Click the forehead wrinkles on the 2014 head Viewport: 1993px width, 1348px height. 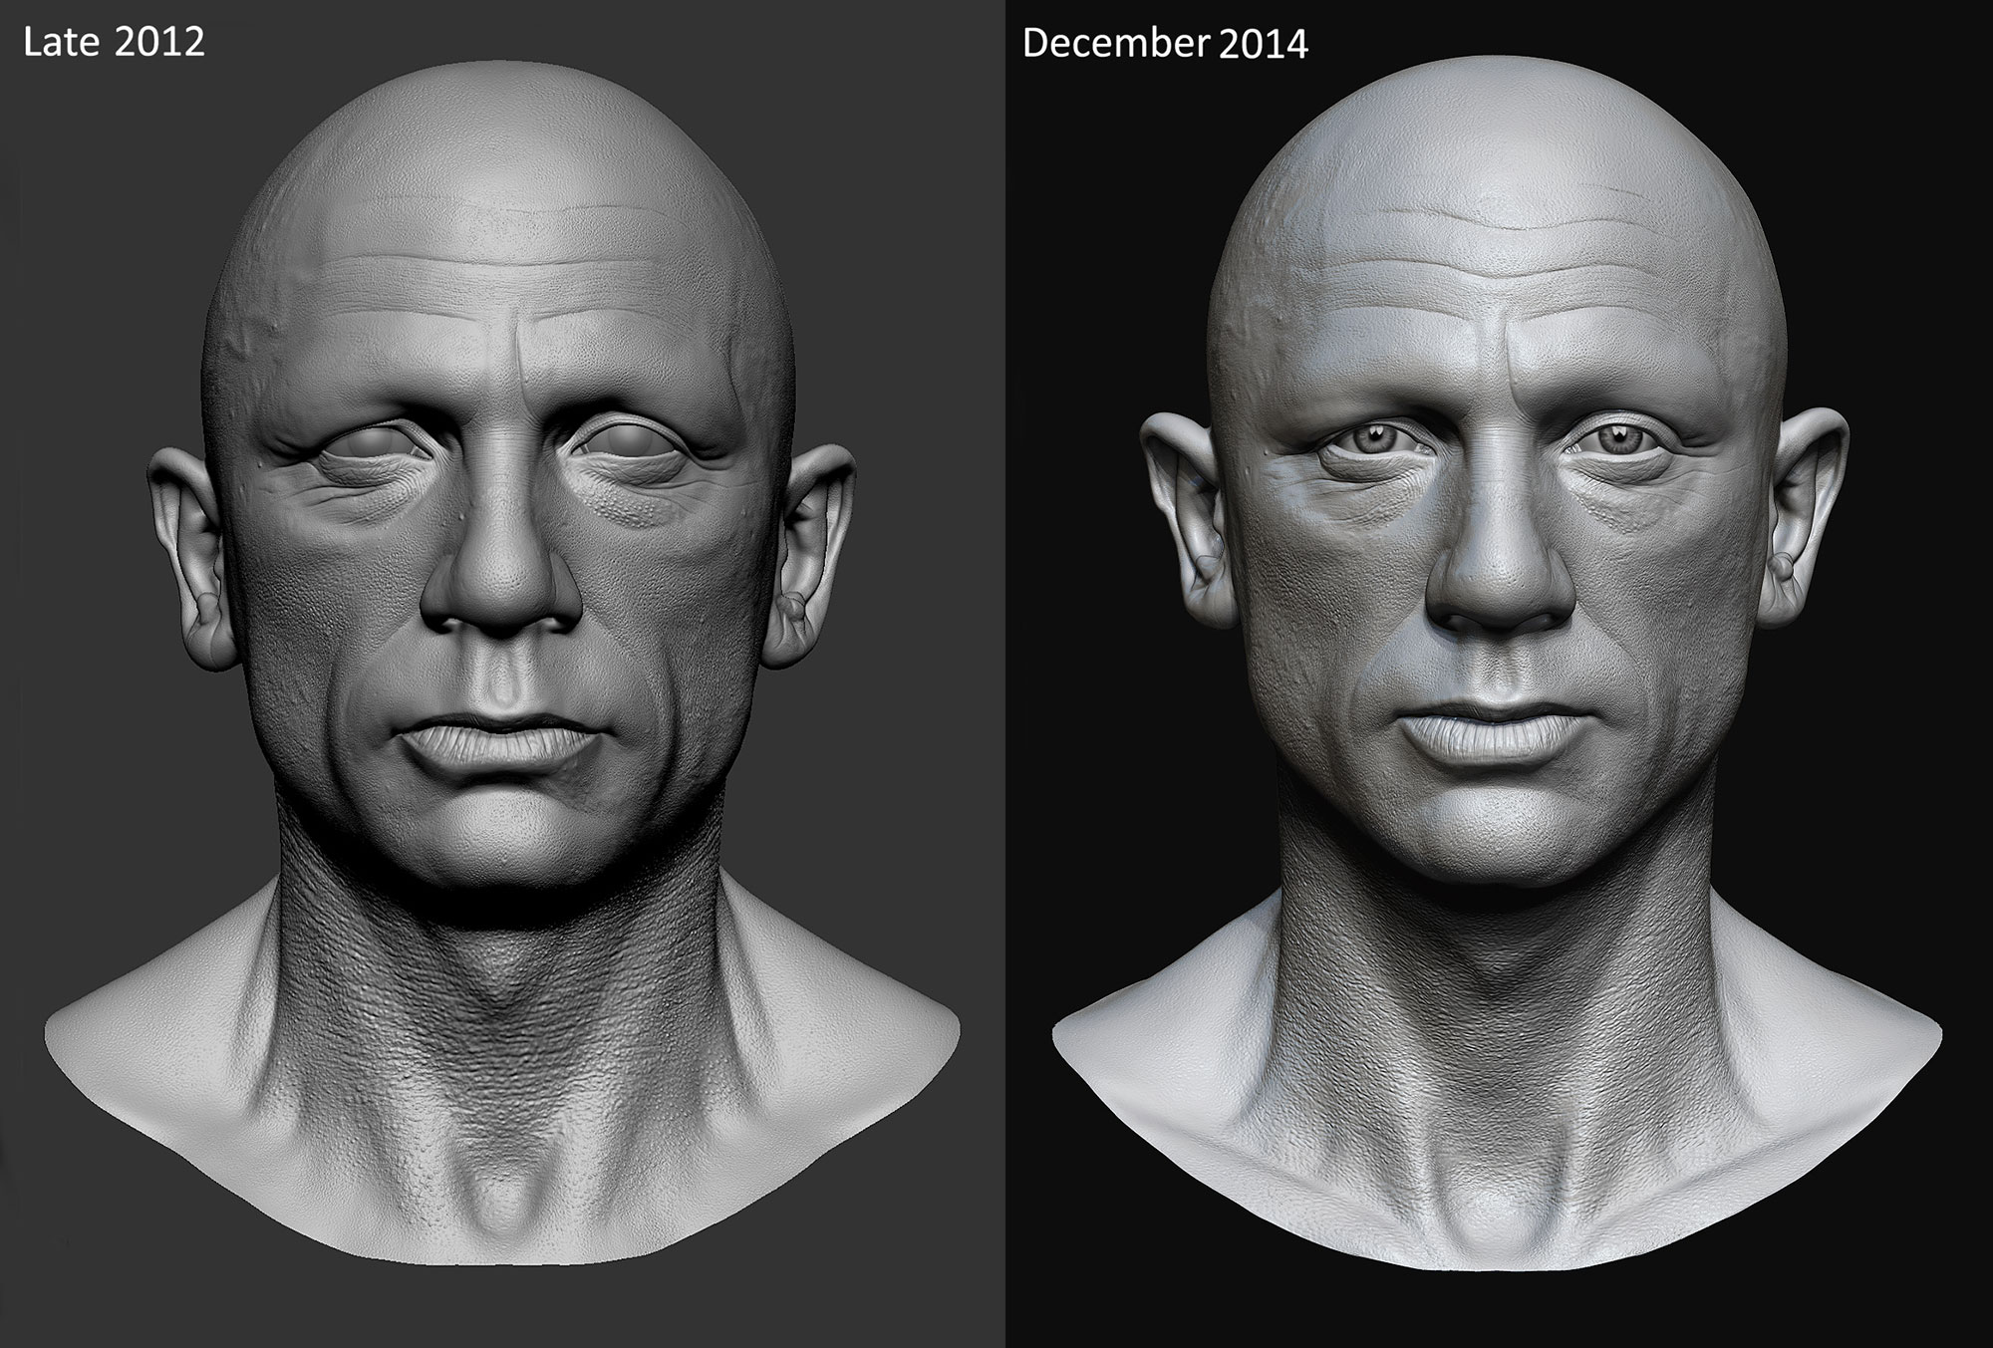tap(1495, 249)
